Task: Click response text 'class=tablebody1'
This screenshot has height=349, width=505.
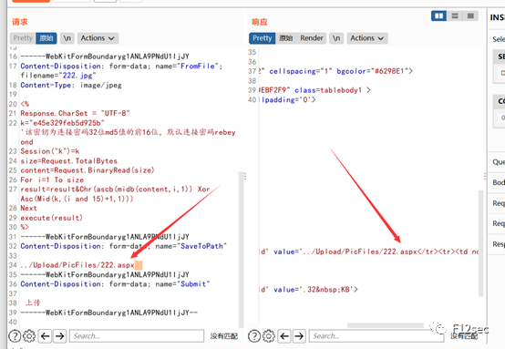Action: (328, 90)
